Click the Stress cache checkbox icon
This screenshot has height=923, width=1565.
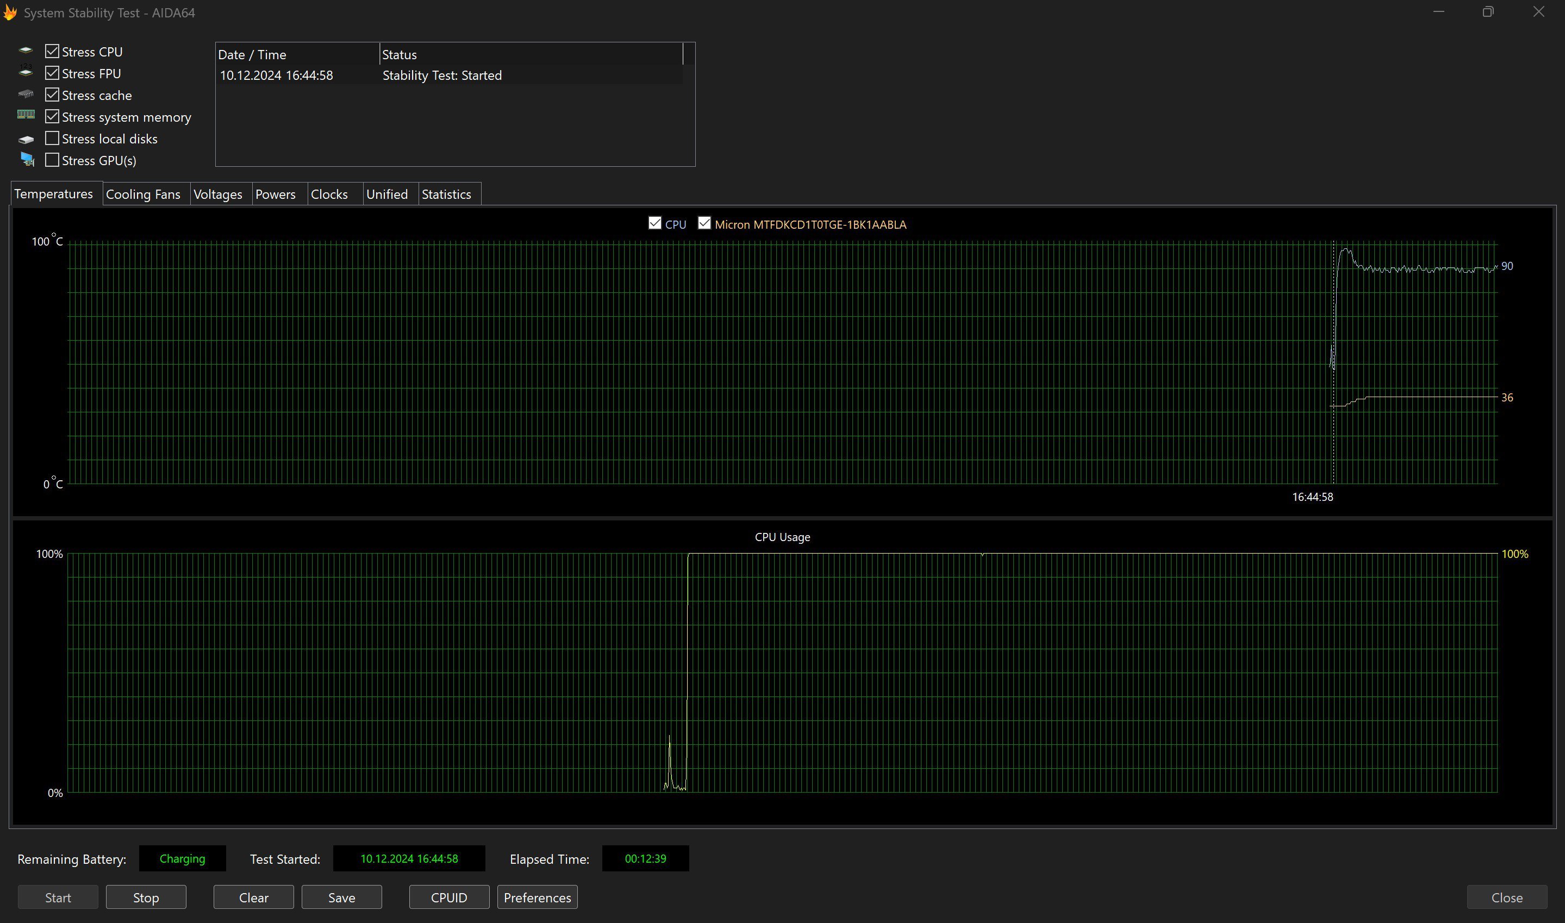tap(52, 95)
